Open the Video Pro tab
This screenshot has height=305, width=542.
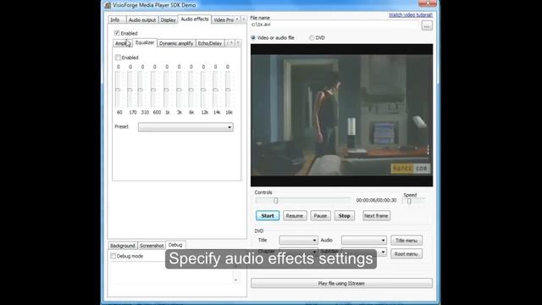click(224, 20)
